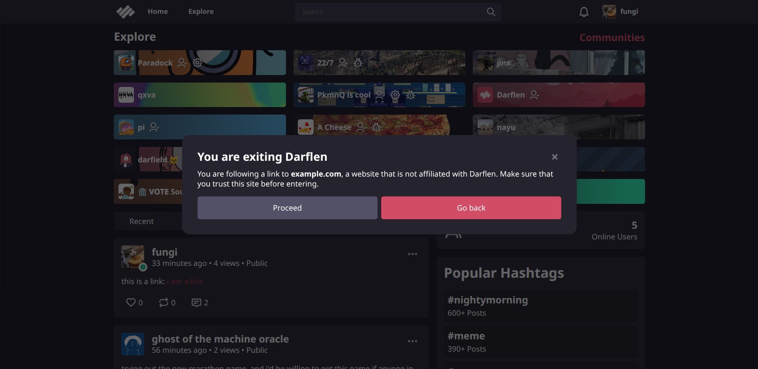Open the VOTE user card

click(x=148, y=192)
